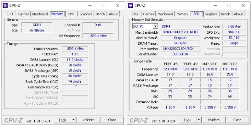Screen dimensions: 252x126
Task: Click Module Manuf. value Kingston
Action: coord(180,38)
